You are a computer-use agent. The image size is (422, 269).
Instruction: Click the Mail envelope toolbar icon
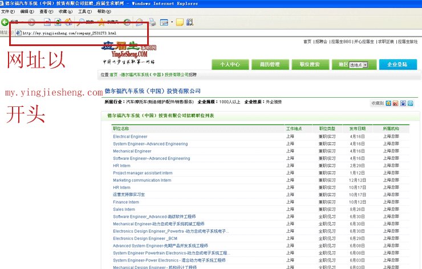click(x=139, y=22)
